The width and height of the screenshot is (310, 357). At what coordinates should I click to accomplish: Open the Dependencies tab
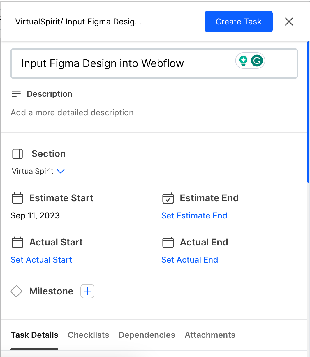pos(147,335)
